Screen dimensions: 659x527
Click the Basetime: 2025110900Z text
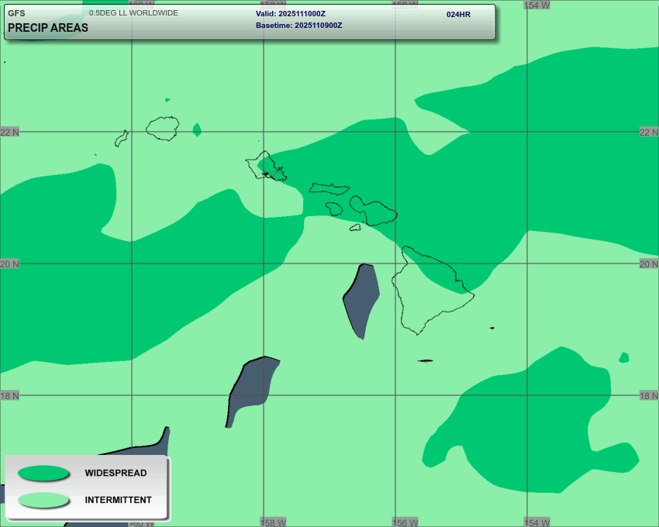pos(298,26)
